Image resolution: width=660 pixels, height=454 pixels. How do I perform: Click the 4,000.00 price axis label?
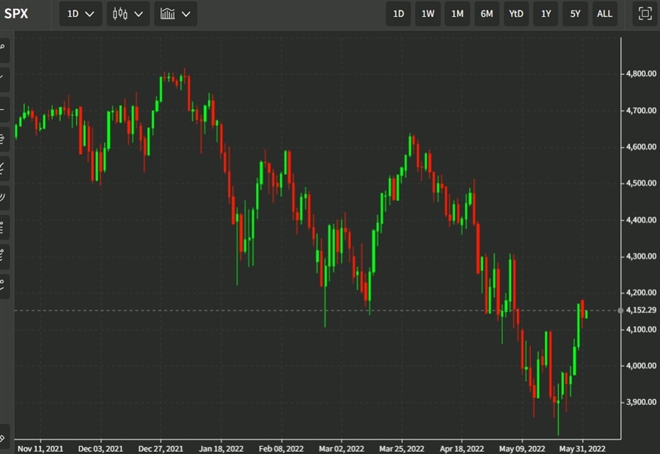641,365
